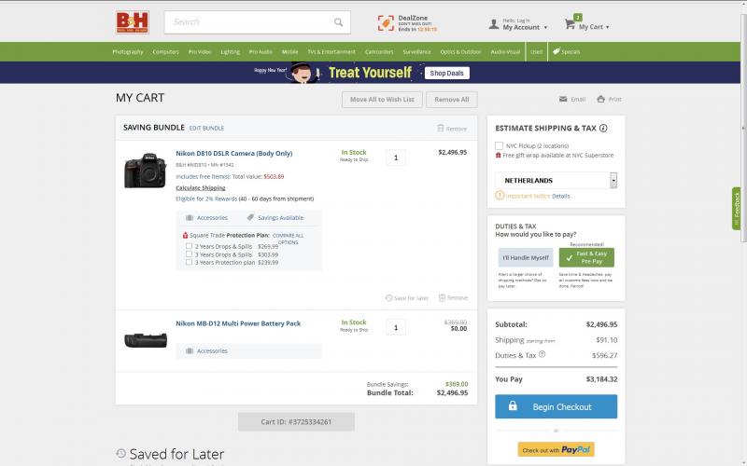Click Accessories icon under Battery Pack
Image resolution: width=747 pixels, height=466 pixels.
coord(190,351)
